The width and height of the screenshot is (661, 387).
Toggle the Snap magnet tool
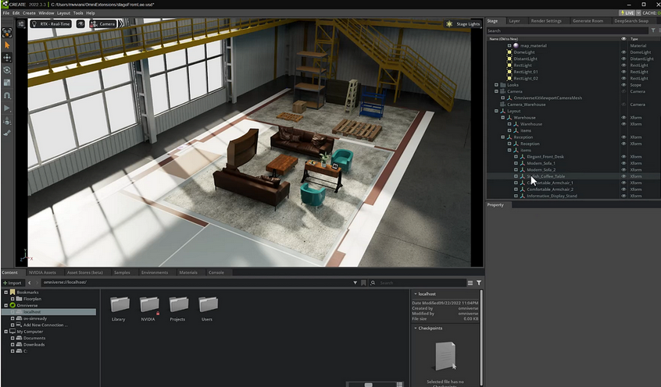7,96
